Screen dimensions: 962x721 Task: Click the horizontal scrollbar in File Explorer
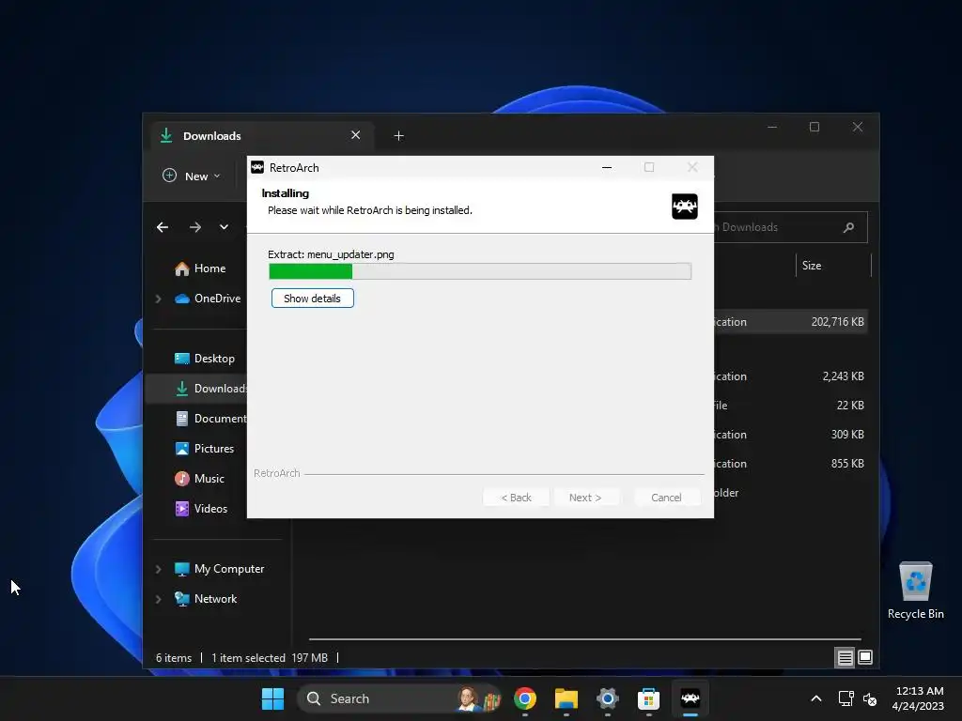[584, 638]
